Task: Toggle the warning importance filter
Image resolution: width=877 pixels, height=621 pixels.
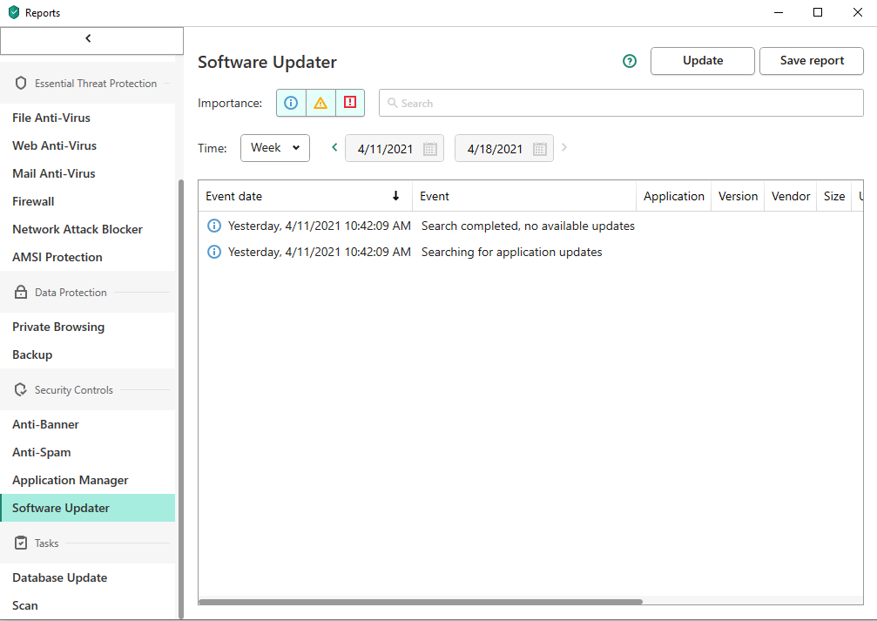Action: (320, 103)
